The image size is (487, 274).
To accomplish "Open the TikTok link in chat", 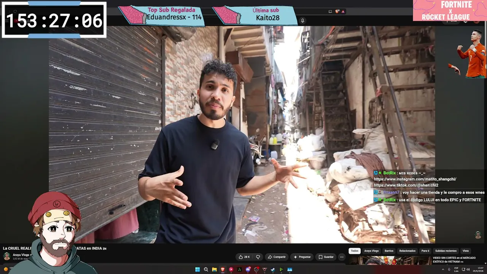I will [x=406, y=185].
